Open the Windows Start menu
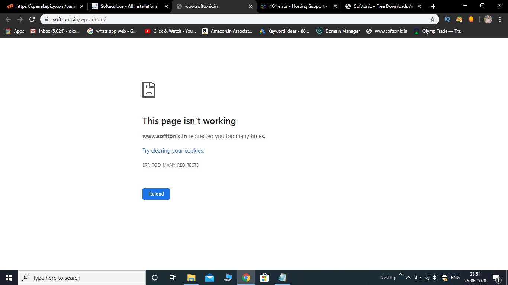Screen dimensions: 508x285 [x=9, y=278]
